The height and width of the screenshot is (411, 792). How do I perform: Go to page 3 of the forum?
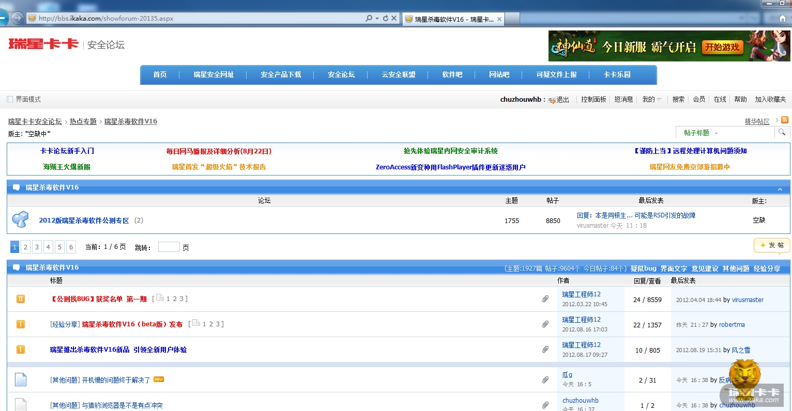[x=37, y=247]
